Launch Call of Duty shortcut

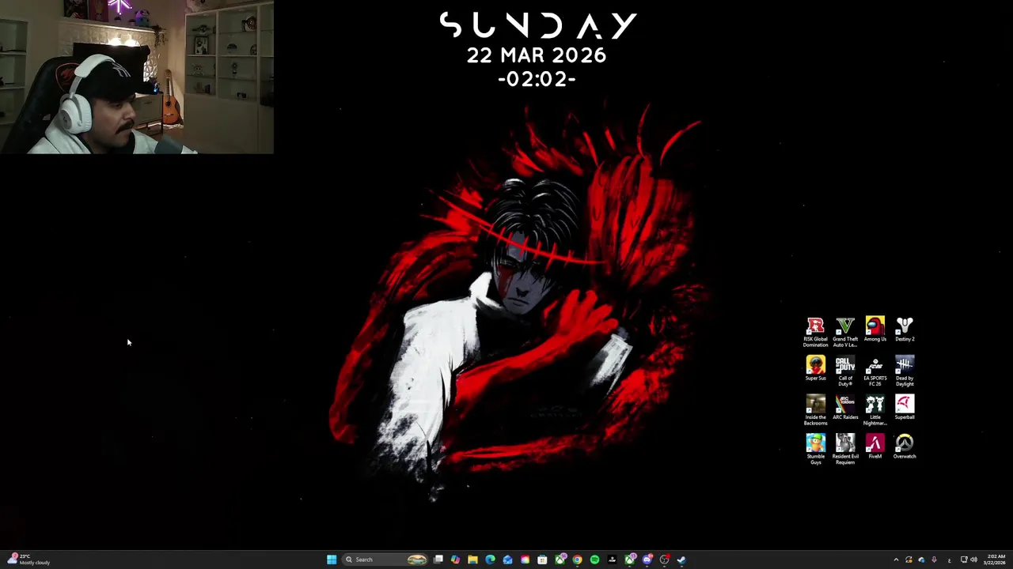(845, 371)
